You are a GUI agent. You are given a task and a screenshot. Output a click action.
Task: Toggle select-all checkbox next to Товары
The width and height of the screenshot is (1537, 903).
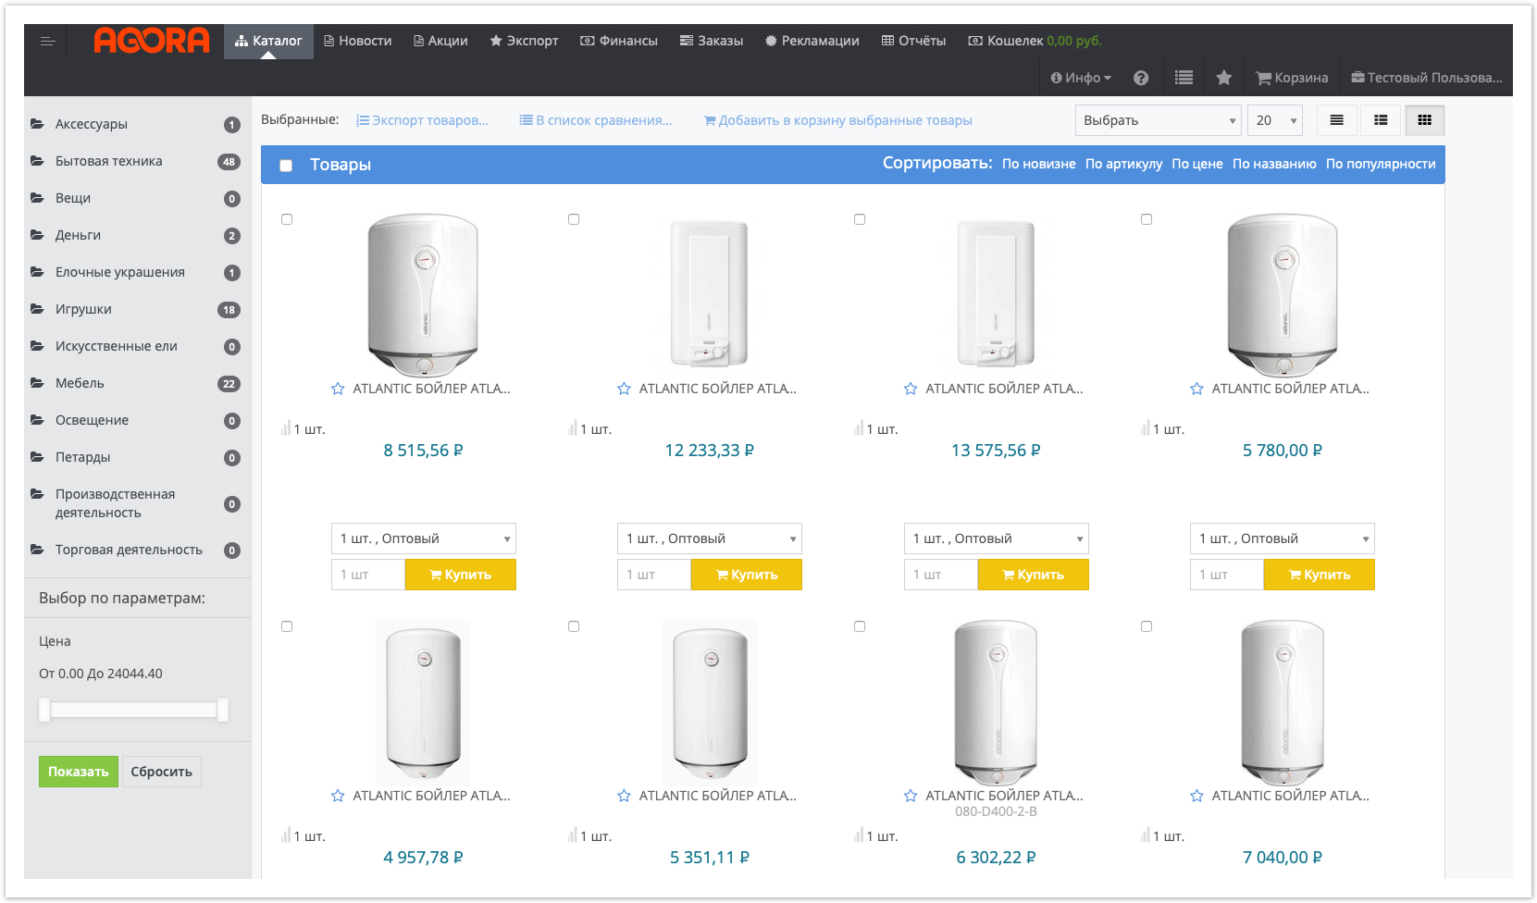286,166
